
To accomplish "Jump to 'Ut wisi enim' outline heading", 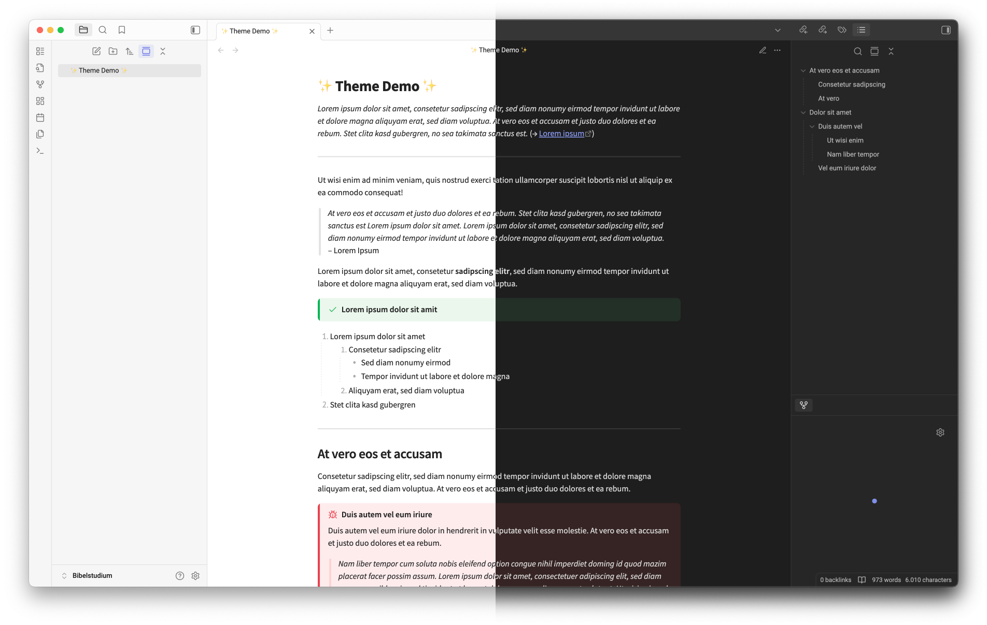I will click(x=845, y=140).
